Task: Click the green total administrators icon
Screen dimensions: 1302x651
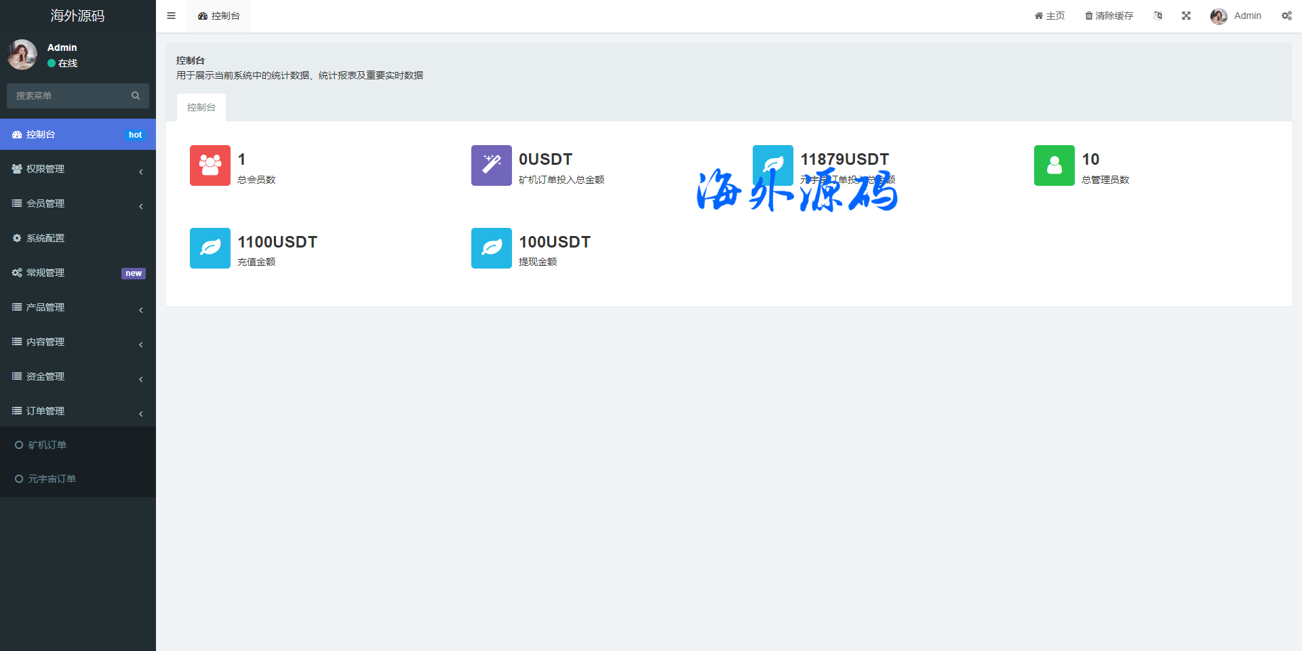Action: (x=1054, y=165)
